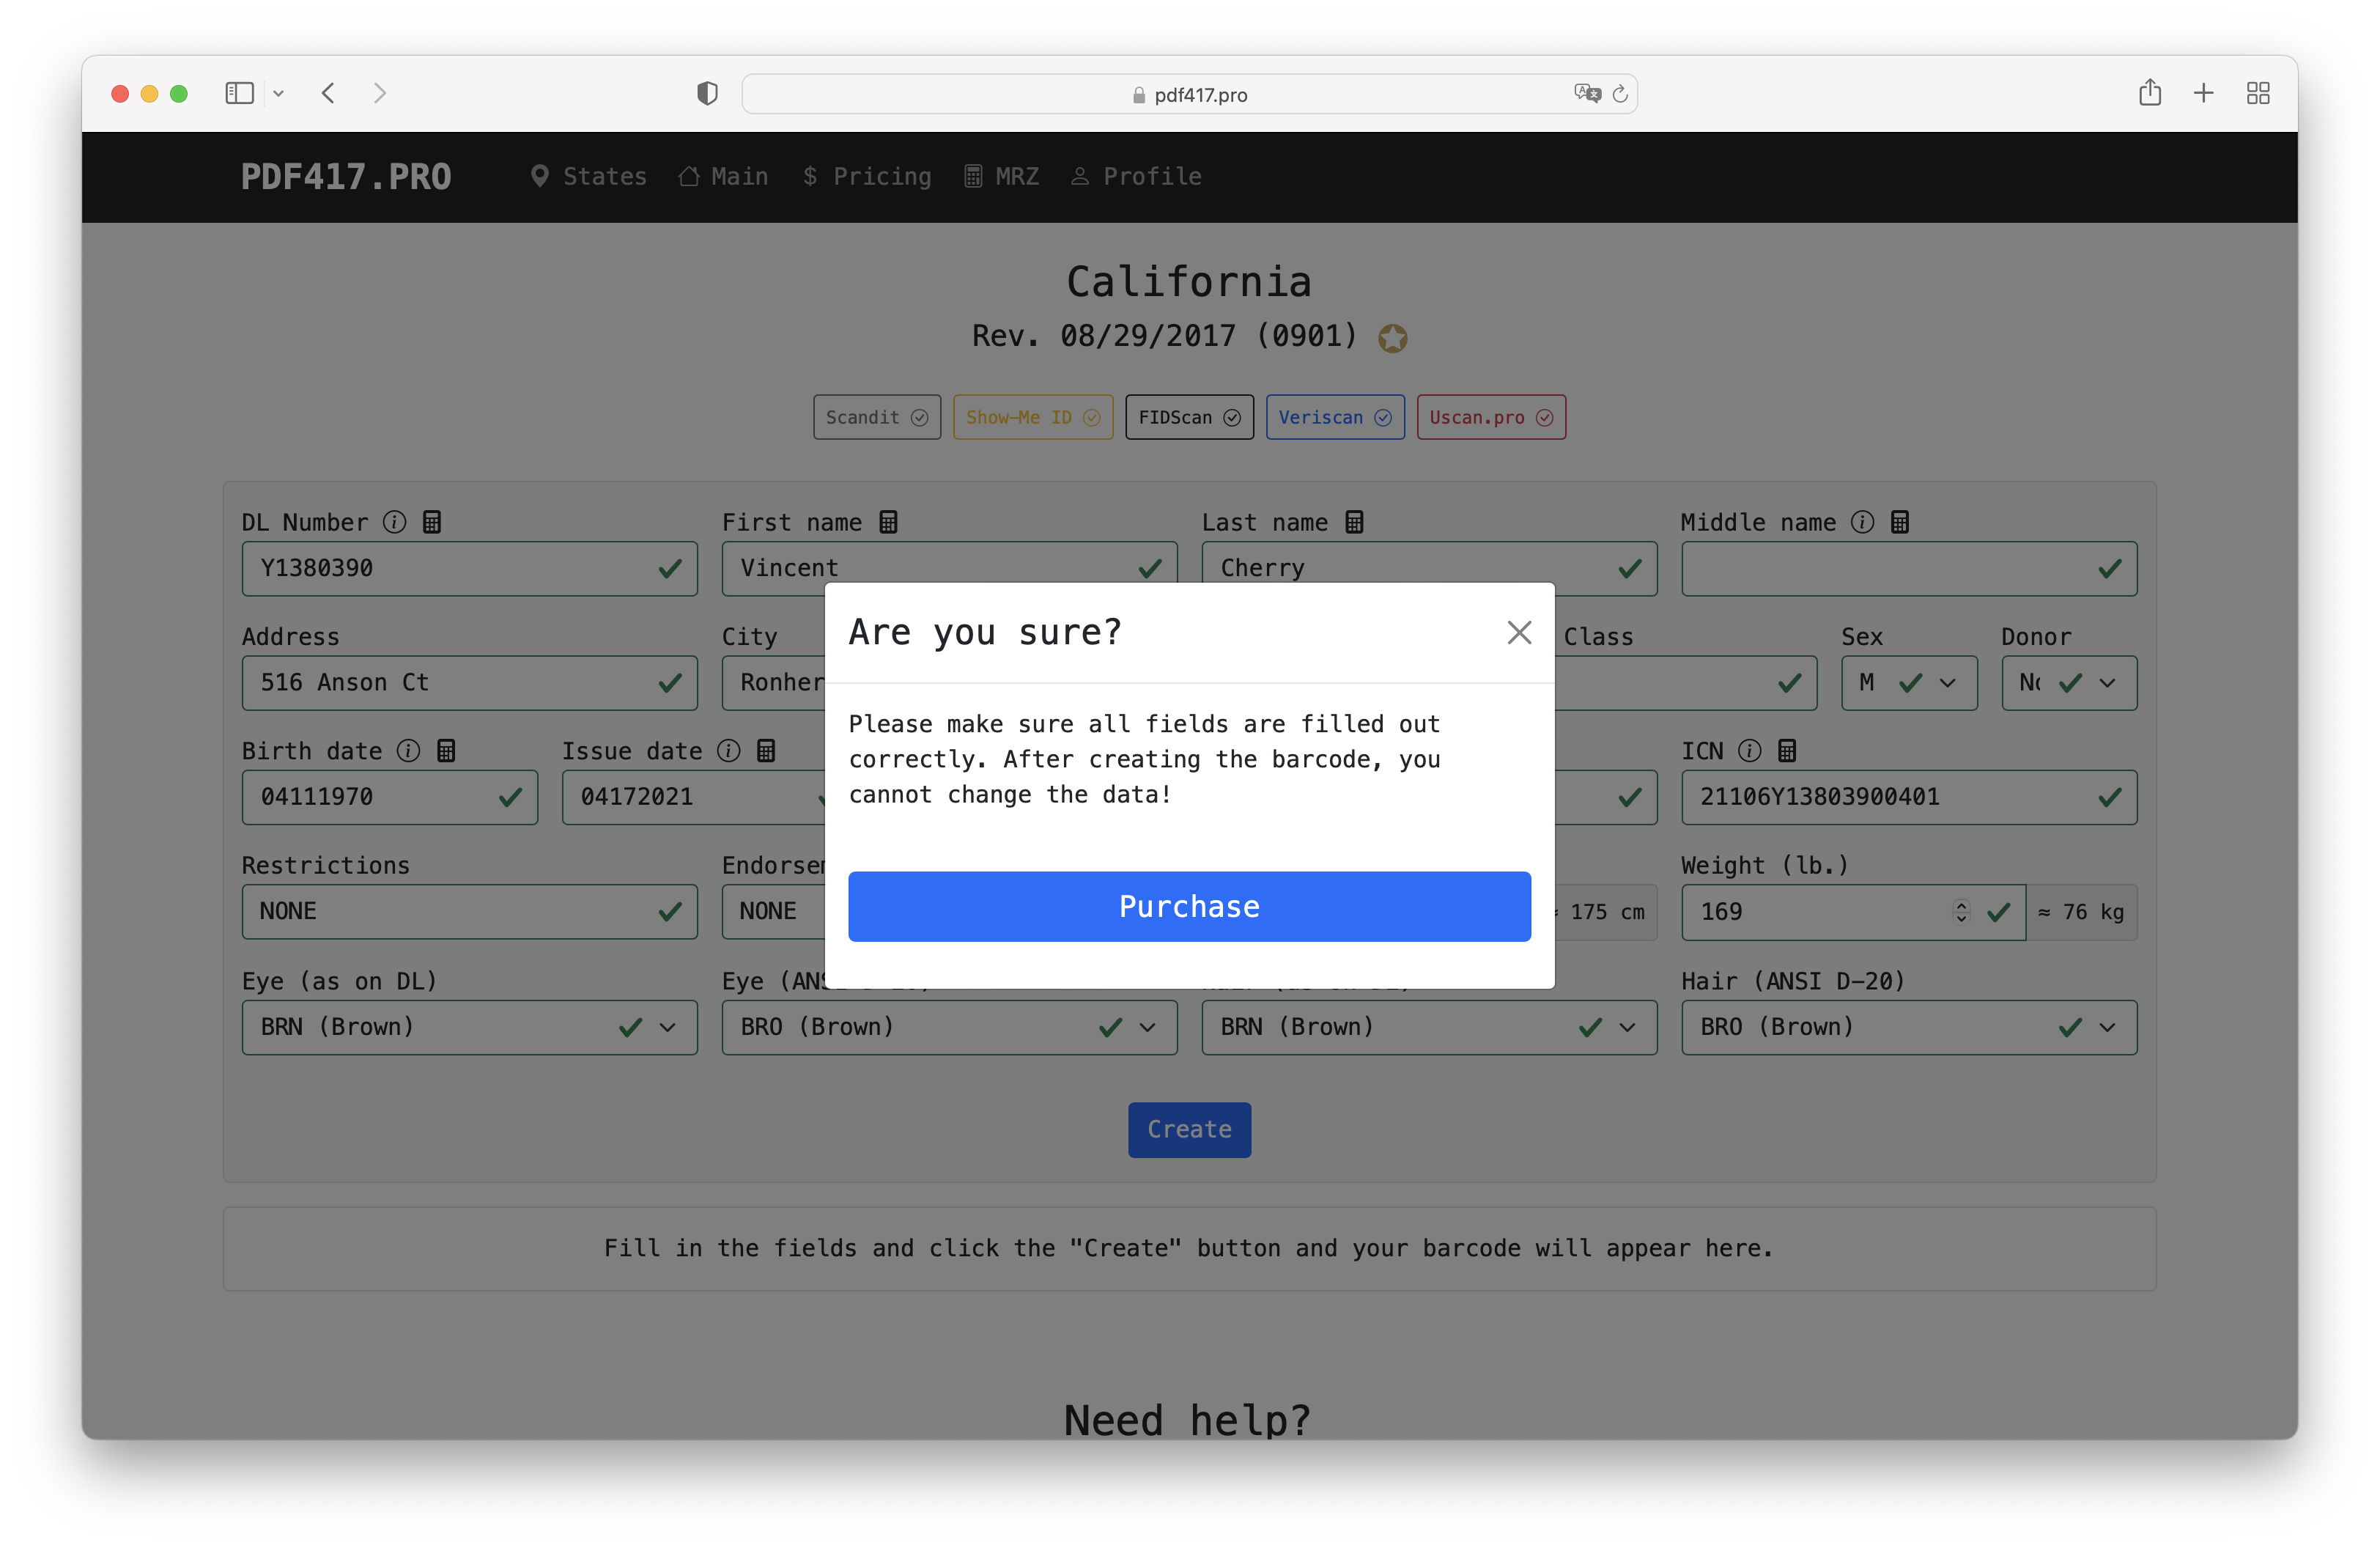
Task: Click DL Number calculator icon
Action: tap(432, 522)
